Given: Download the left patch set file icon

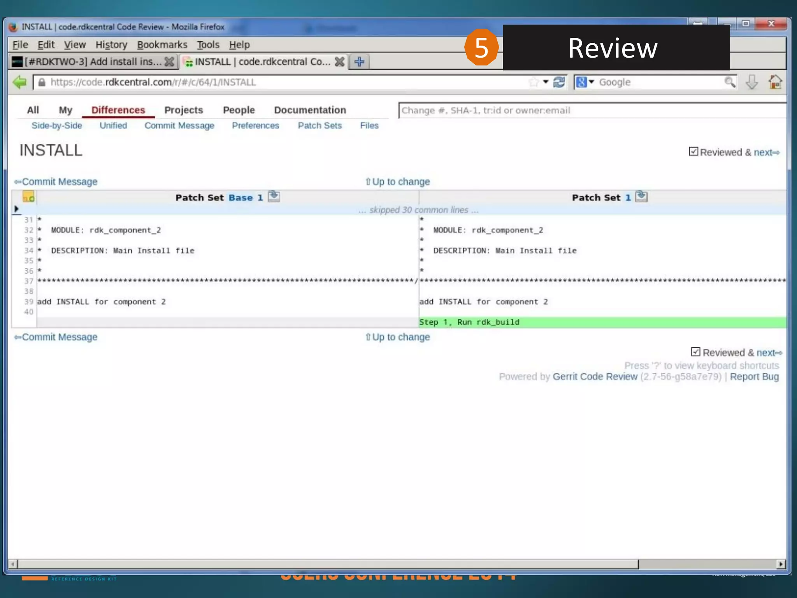Looking at the screenshot, I should point(274,196).
